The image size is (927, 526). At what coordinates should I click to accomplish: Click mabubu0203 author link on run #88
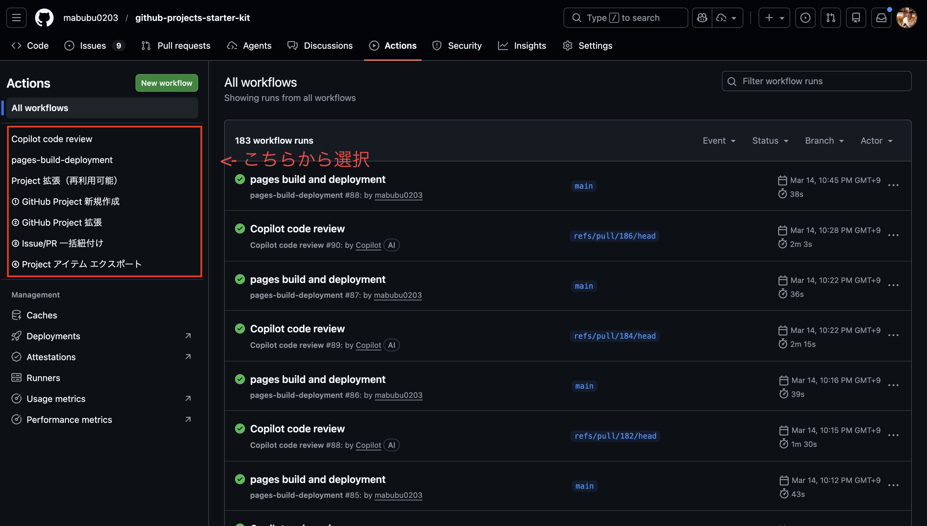click(x=398, y=196)
